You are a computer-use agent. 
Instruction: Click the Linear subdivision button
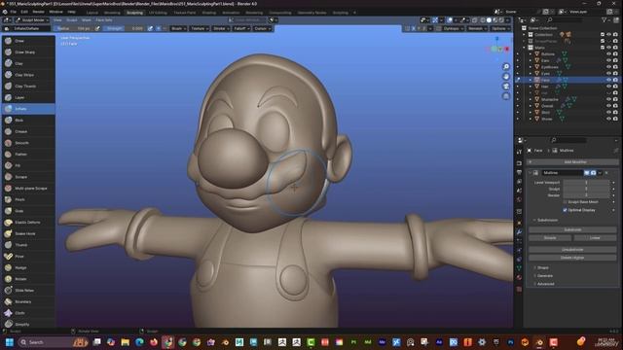595,237
